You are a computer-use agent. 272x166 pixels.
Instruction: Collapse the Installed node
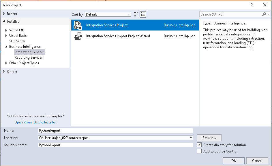[4, 21]
